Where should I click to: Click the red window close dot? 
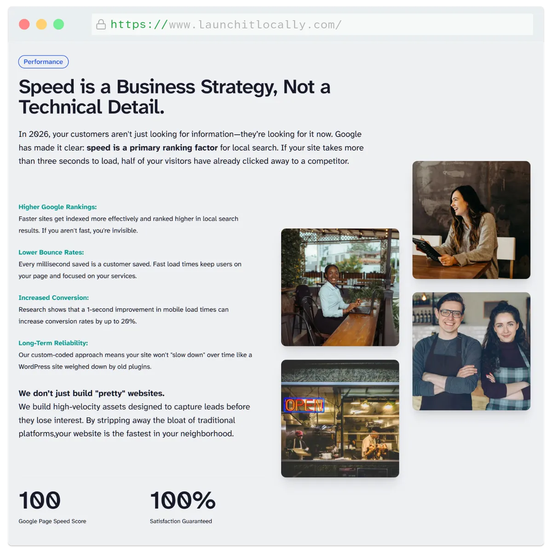(24, 24)
